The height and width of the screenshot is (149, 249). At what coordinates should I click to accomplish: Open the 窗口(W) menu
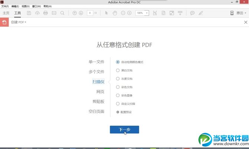[x=36, y=6]
